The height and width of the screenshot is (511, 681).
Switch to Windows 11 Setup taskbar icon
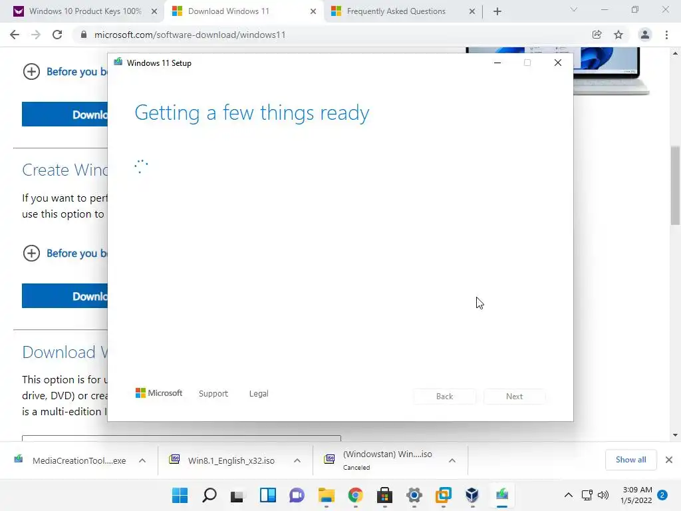pos(502,495)
